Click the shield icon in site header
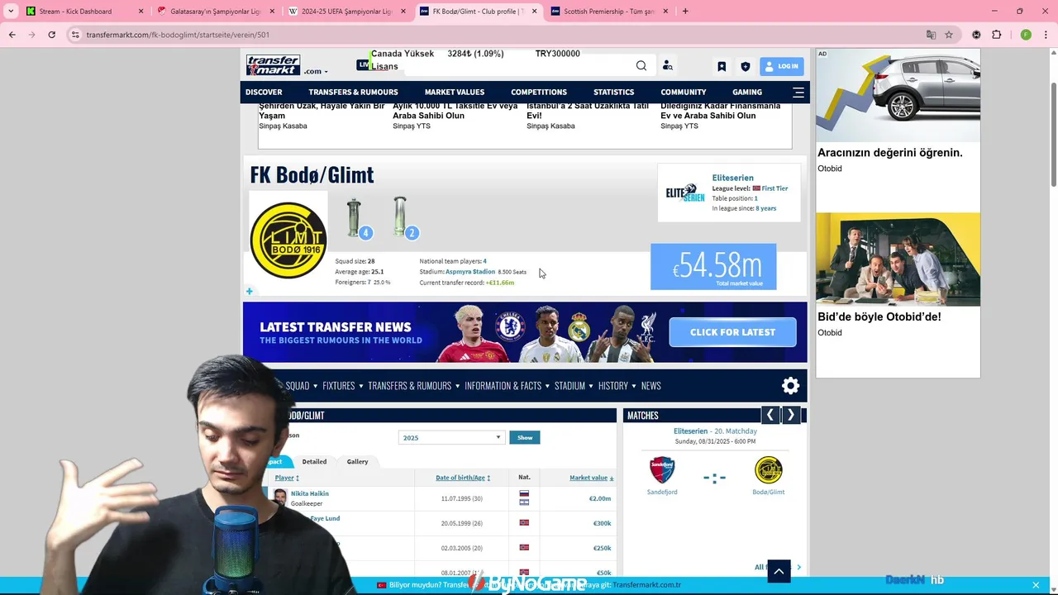Viewport: 1058px width, 595px height. (x=745, y=66)
